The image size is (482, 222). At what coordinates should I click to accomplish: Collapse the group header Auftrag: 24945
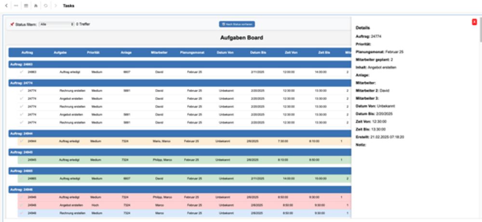[180, 152]
